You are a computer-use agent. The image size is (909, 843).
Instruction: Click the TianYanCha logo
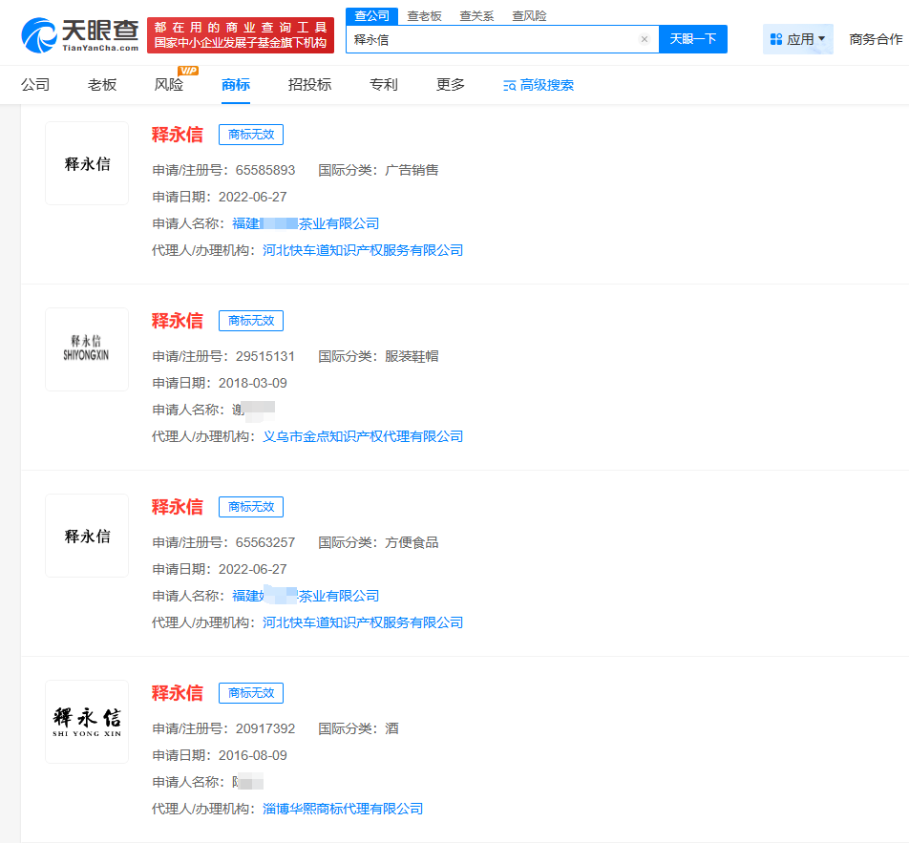[x=80, y=34]
